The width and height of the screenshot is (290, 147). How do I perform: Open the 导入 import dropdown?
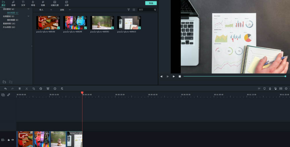click(46, 10)
